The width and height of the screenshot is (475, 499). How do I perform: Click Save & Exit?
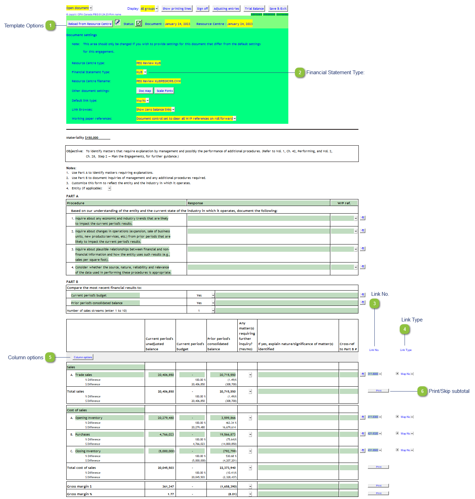(x=278, y=9)
